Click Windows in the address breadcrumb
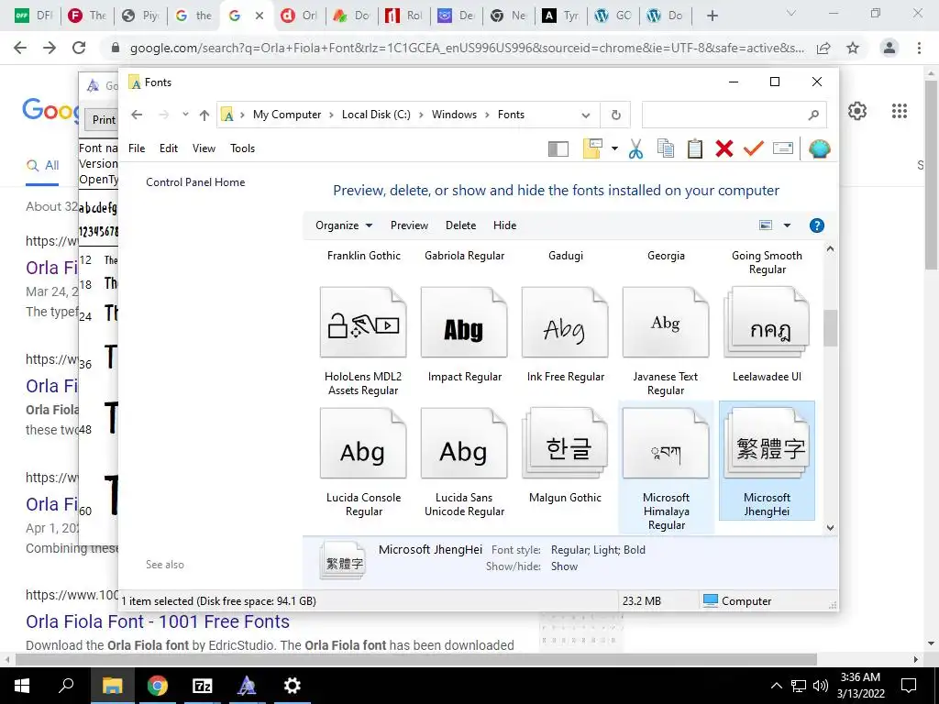 click(454, 115)
